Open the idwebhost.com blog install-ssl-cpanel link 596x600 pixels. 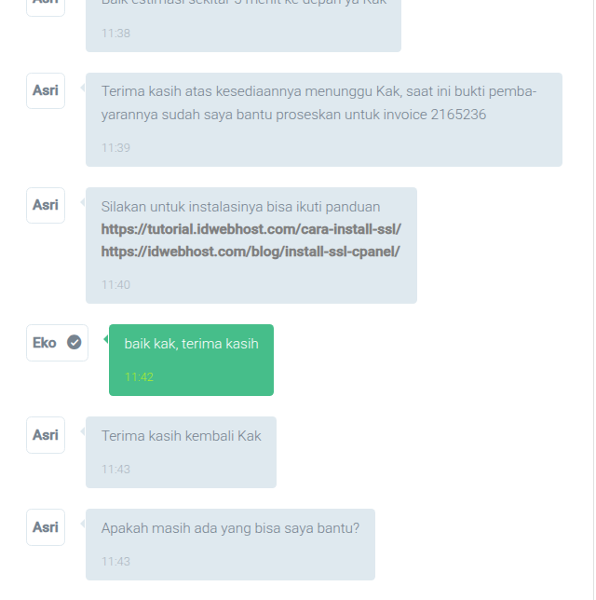[251, 252]
